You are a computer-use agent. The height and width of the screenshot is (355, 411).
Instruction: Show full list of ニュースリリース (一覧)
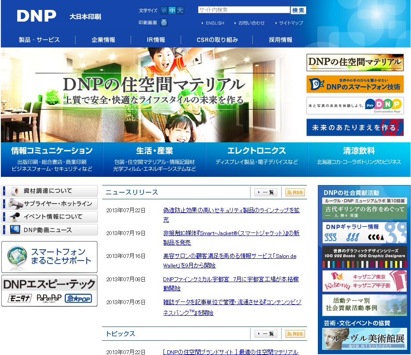(x=266, y=192)
